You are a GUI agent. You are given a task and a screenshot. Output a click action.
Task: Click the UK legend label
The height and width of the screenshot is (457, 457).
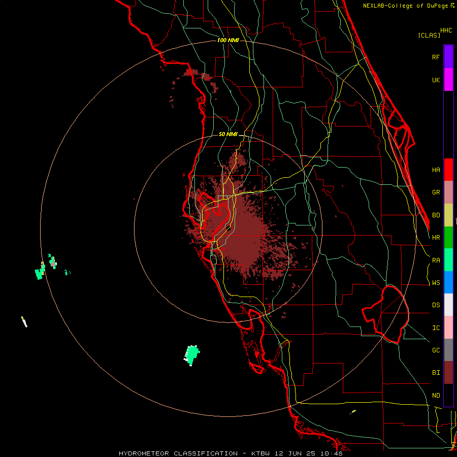tap(436, 80)
